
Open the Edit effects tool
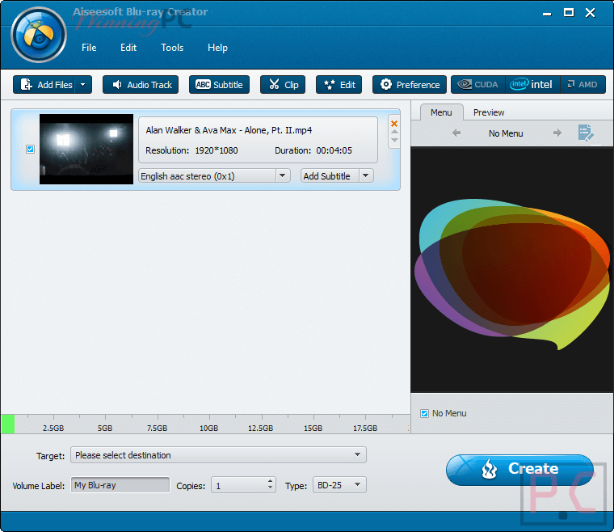(x=339, y=85)
